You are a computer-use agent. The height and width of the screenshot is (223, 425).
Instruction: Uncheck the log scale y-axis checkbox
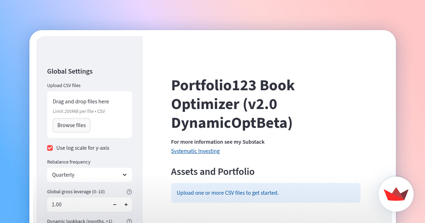click(50, 148)
